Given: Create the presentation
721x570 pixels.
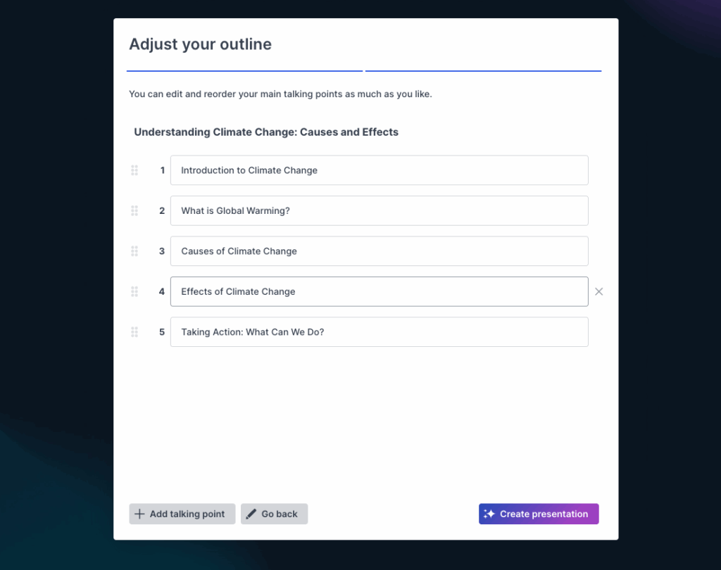Looking at the screenshot, I should [x=539, y=514].
